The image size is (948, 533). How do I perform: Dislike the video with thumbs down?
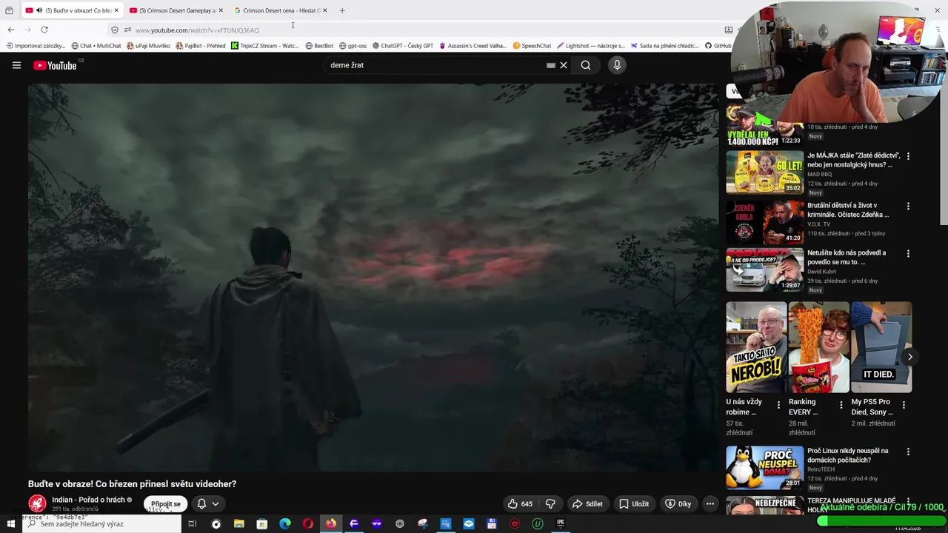550,503
